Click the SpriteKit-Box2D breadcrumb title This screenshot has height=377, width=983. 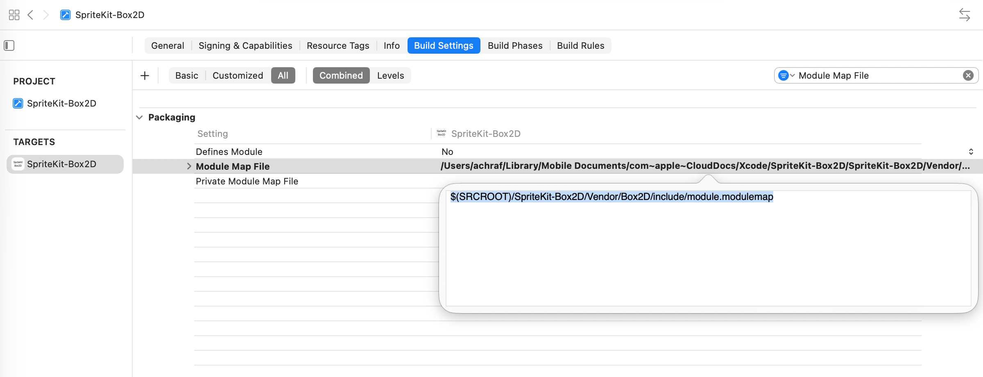110,15
